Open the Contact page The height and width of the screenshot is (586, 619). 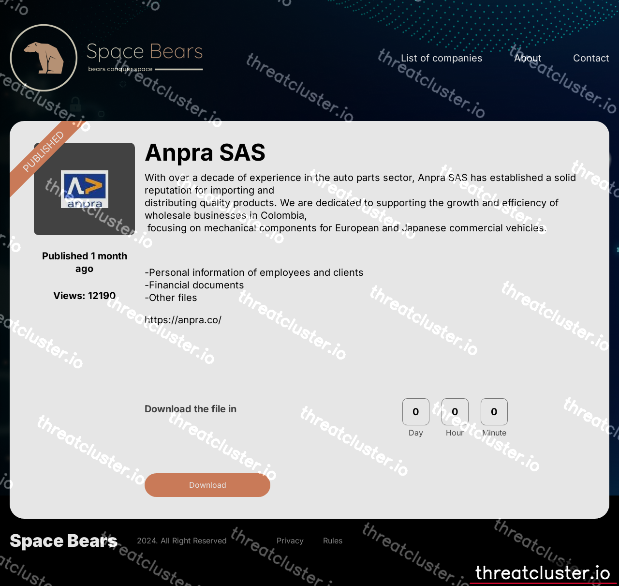tap(591, 58)
